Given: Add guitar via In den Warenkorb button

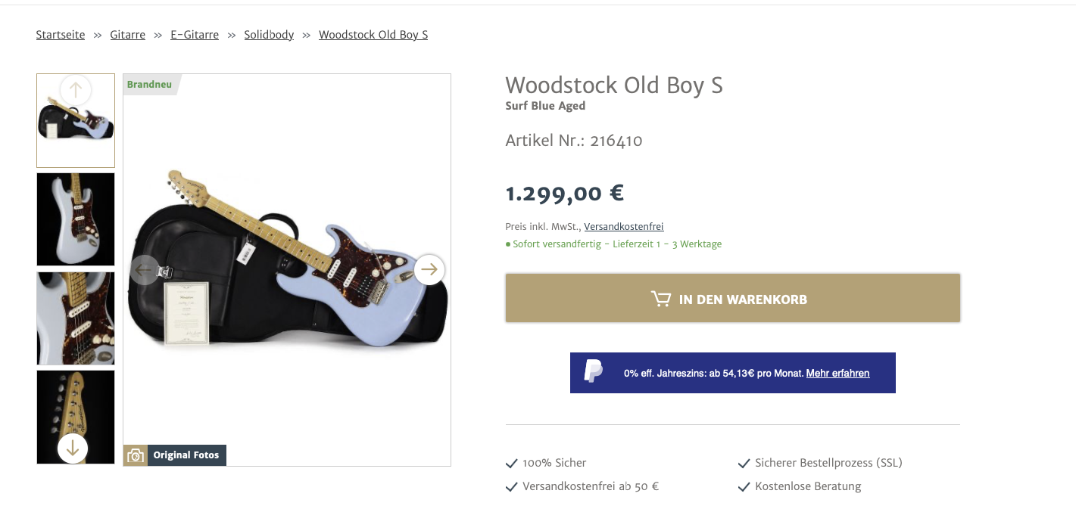Looking at the screenshot, I should click(732, 299).
